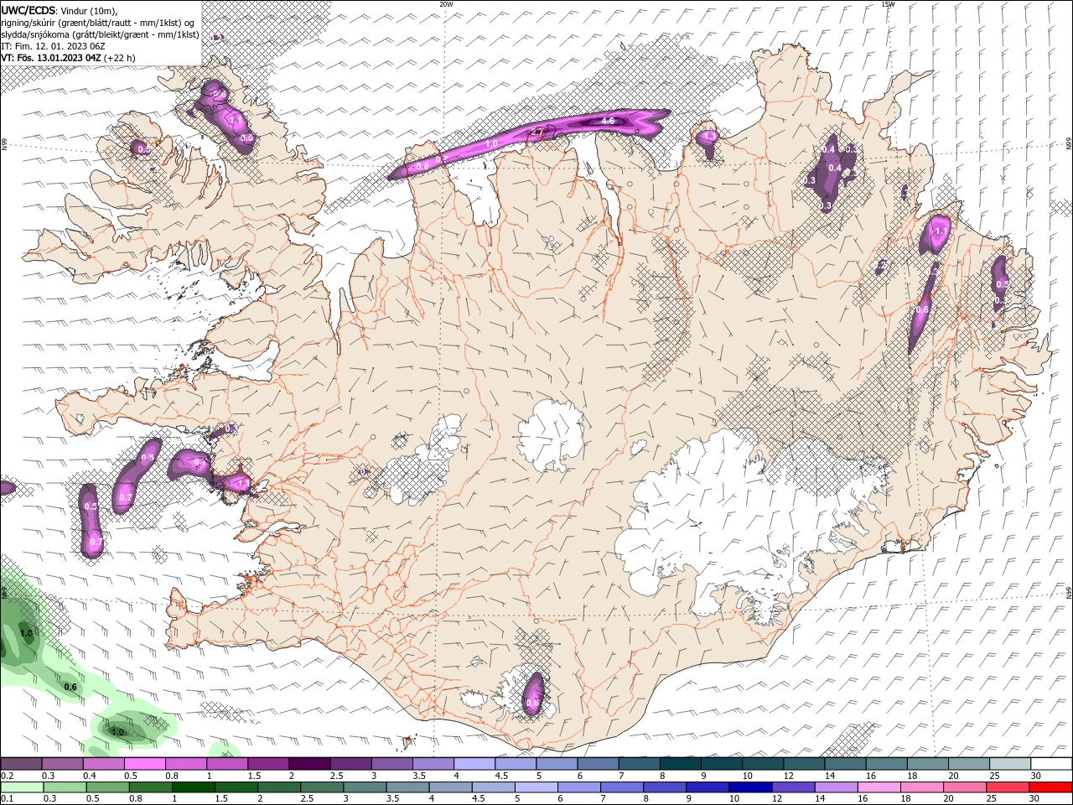
Task: Click the black 0.6 label in green rain area
Action: (x=70, y=688)
